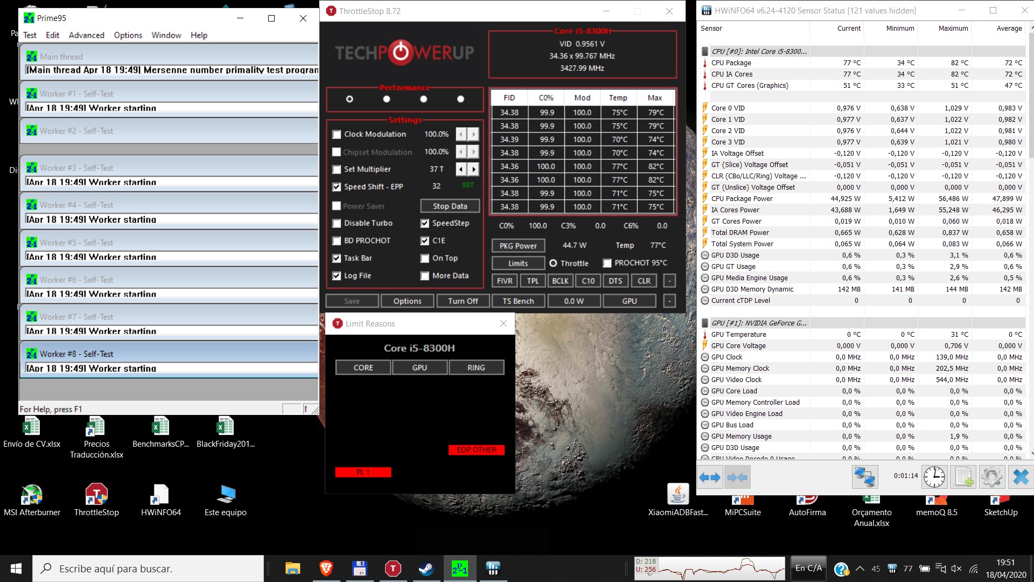Click the TS Bench button
The width and height of the screenshot is (1034, 582).
click(x=518, y=301)
